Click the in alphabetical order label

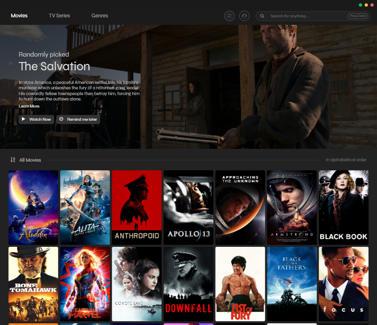pos(346,160)
